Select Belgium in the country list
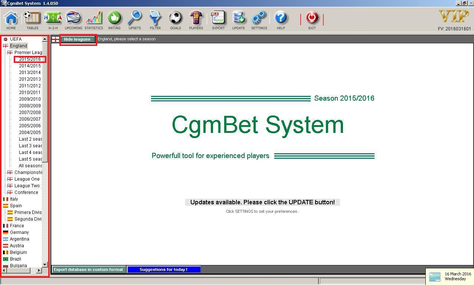 [x=18, y=252]
